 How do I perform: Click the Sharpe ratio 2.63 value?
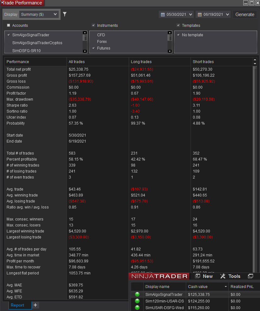pos(73,105)
